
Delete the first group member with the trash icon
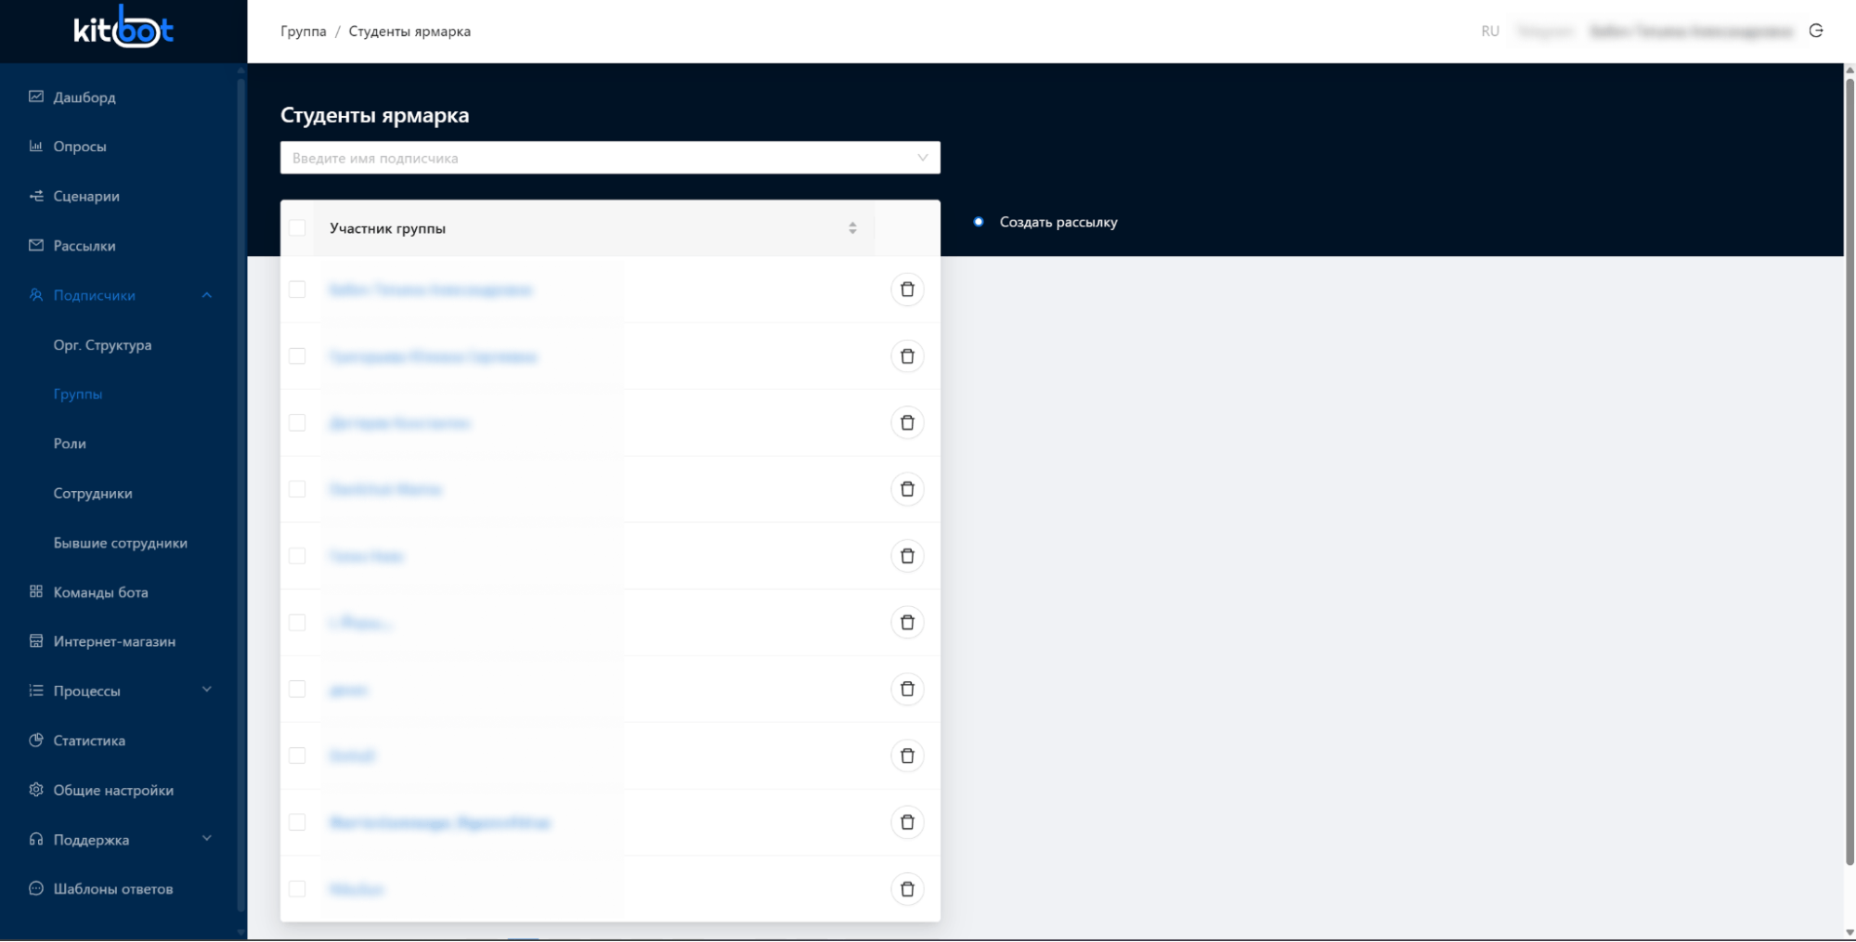coord(907,290)
